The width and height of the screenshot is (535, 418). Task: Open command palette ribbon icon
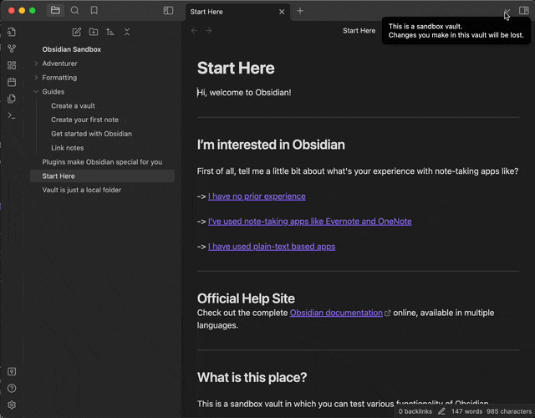click(12, 115)
